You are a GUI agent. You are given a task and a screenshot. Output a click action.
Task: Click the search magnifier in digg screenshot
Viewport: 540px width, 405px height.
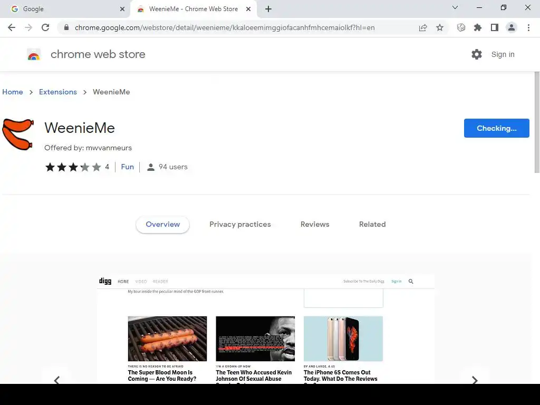coord(411,282)
